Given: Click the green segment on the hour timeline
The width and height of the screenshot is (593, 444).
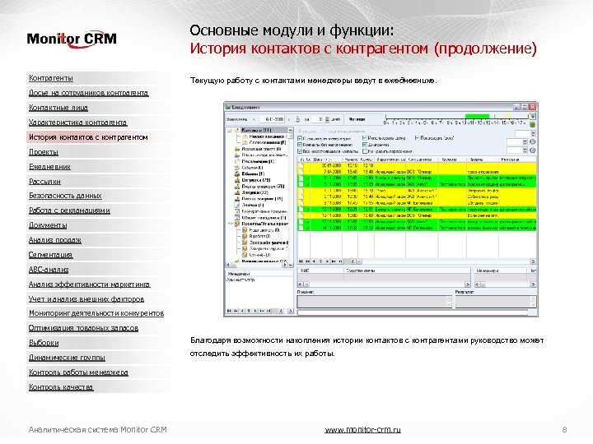Looking at the screenshot, I should point(477,116).
